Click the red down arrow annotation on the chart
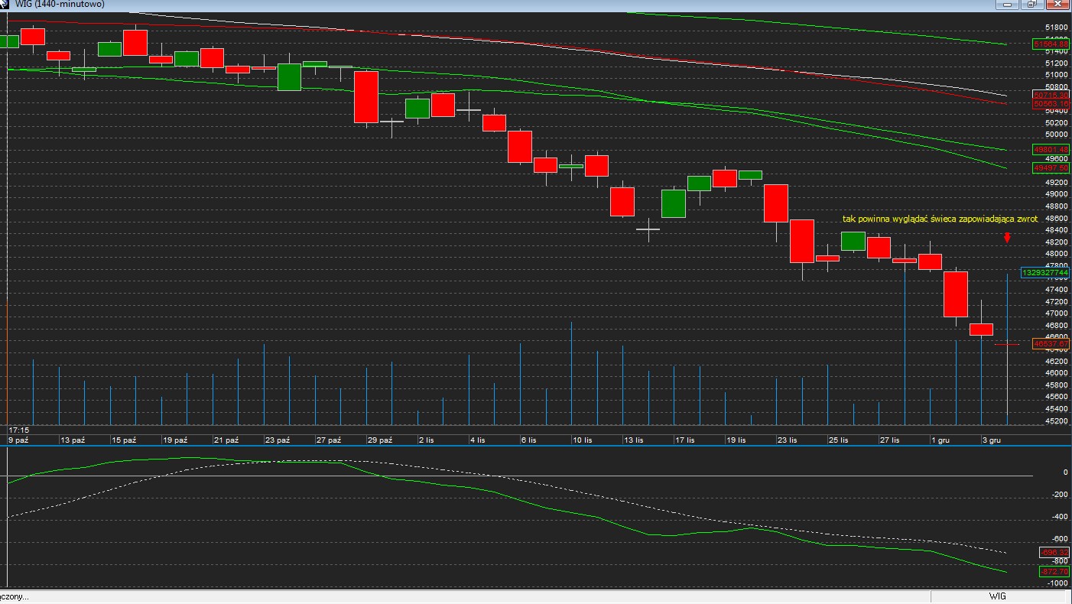1072x604 pixels. coord(1007,238)
